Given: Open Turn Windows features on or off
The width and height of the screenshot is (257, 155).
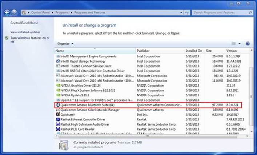Looking at the screenshot, I should [30, 40].
